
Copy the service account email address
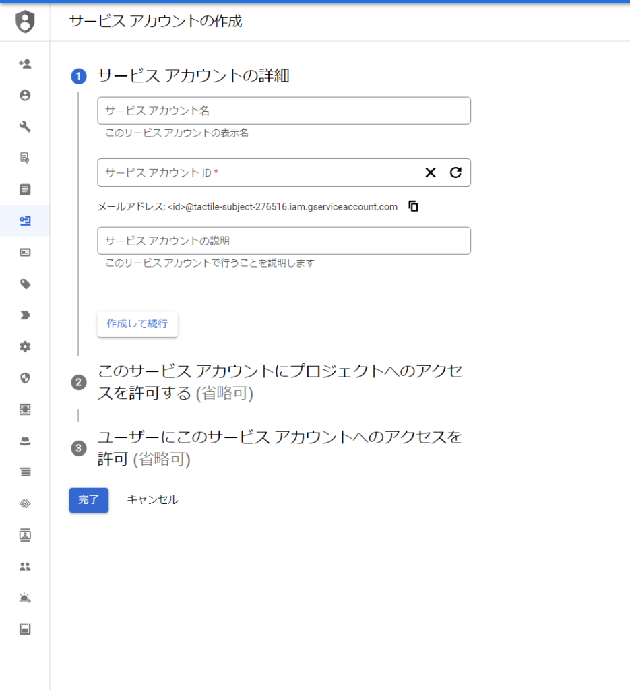(x=414, y=206)
